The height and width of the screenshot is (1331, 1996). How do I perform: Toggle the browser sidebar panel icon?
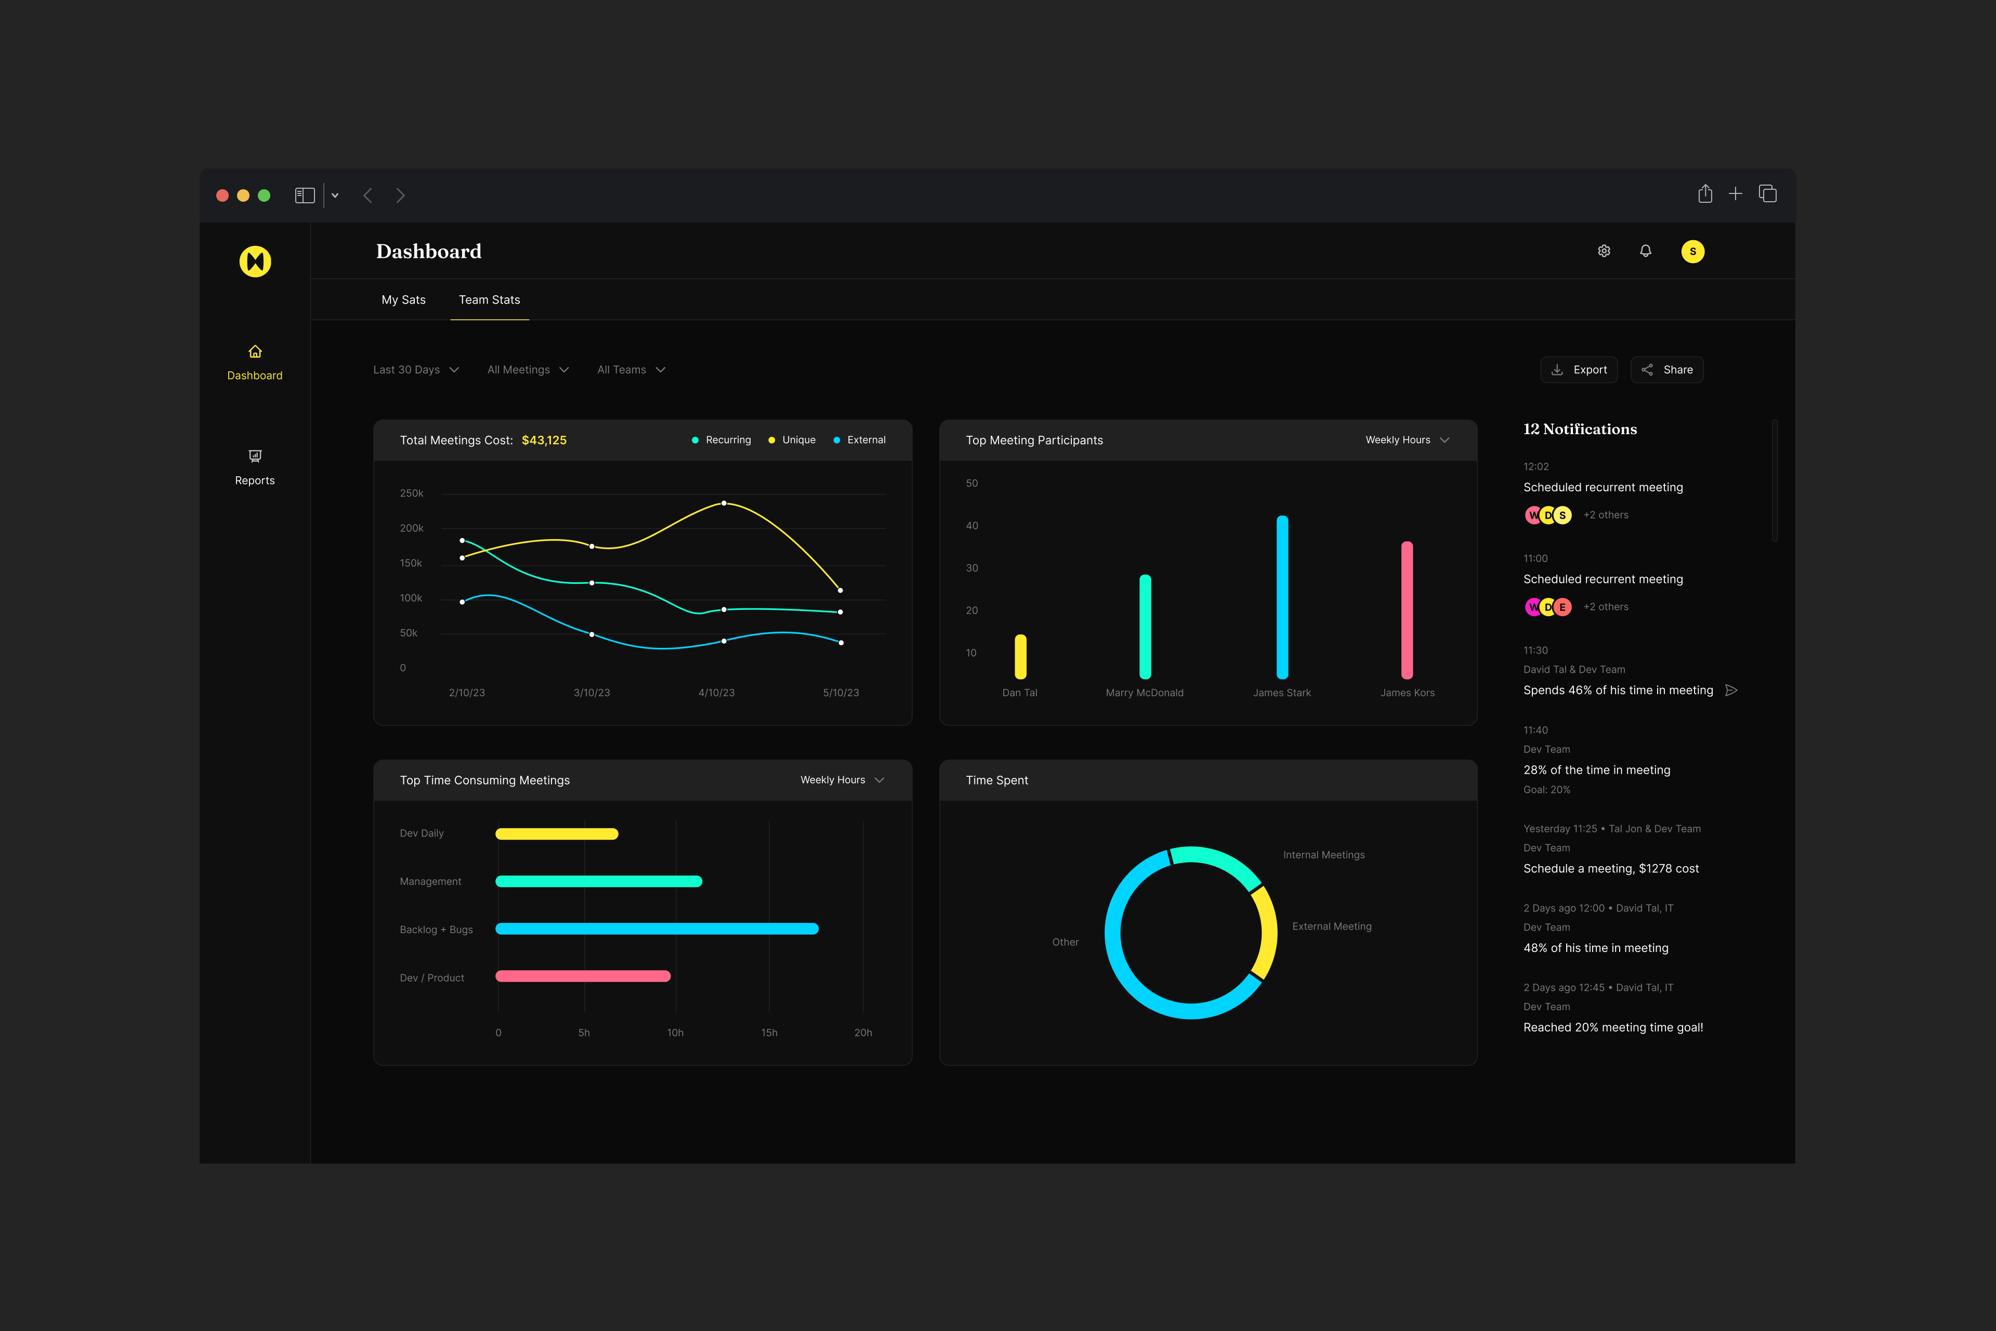(x=305, y=195)
